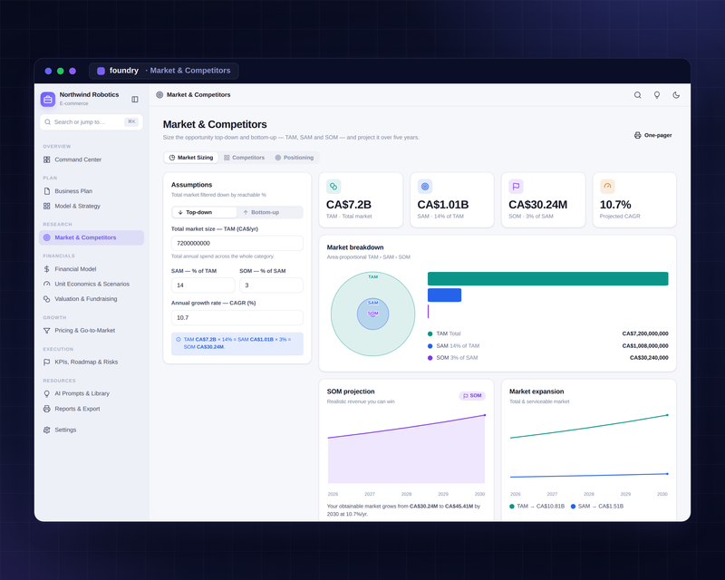
Task: Click the Model & Strategy grid icon
Action: point(47,206)
